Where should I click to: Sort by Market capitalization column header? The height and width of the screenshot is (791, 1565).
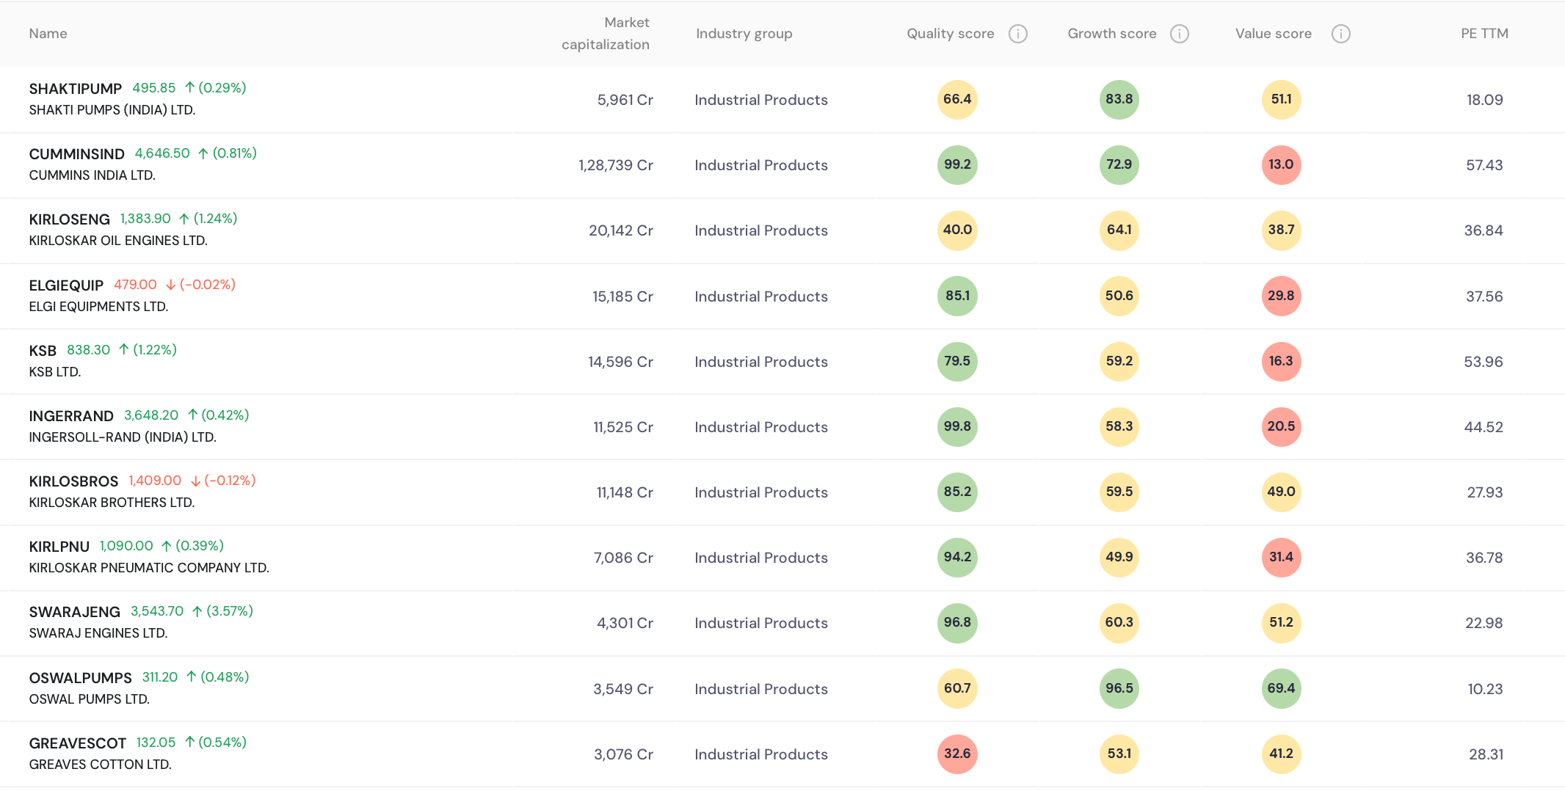pos(606,34)
